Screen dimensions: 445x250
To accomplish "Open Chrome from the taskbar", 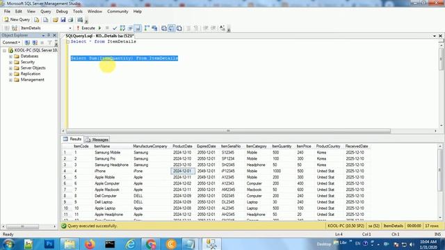I will tap(151, 244).
